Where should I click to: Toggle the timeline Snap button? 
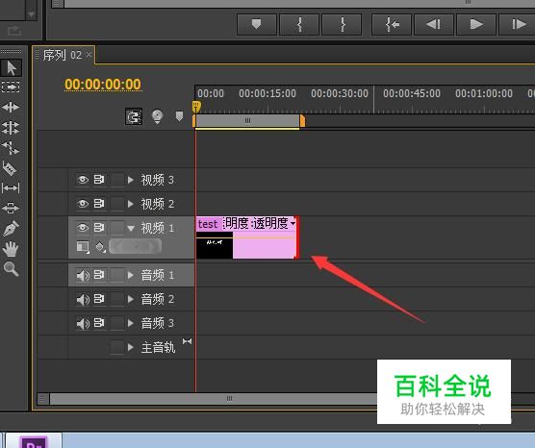click(x=134, y=117)
